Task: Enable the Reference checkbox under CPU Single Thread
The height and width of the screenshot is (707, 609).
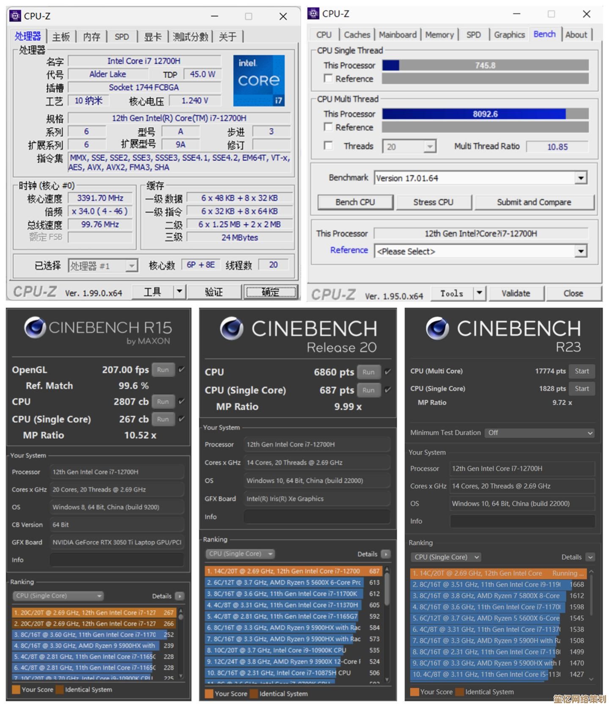Action: click(328, 79)
